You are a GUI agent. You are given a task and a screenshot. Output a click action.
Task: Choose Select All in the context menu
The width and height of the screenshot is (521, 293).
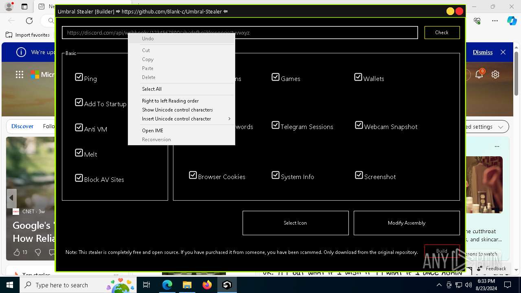pos(182,89)
